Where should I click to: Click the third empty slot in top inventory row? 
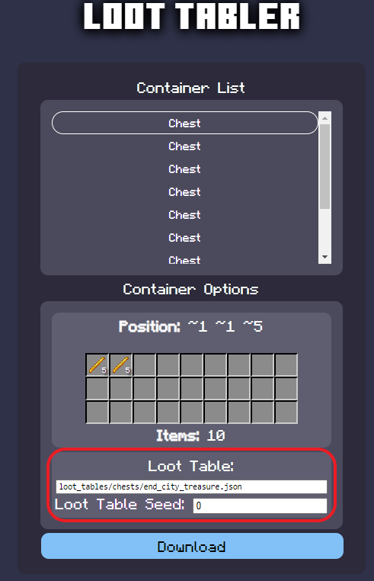tap(192, 365)
